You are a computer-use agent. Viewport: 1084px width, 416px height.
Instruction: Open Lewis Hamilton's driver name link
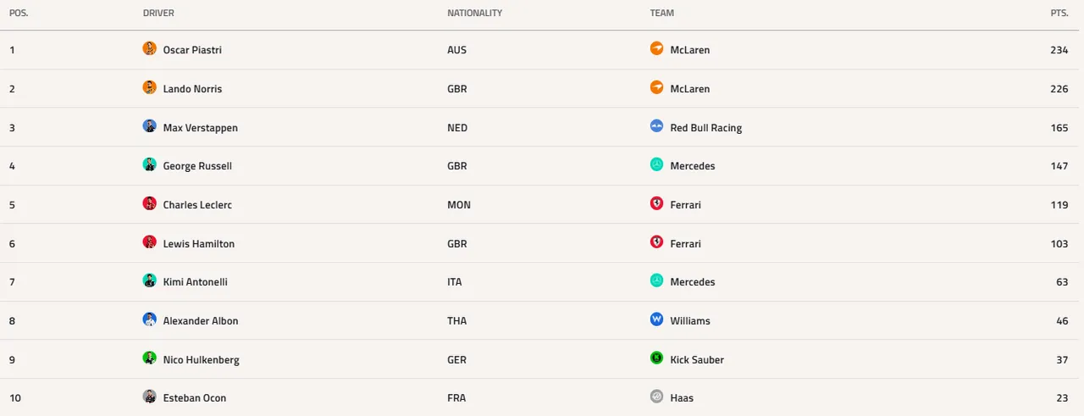coord(199,244)
